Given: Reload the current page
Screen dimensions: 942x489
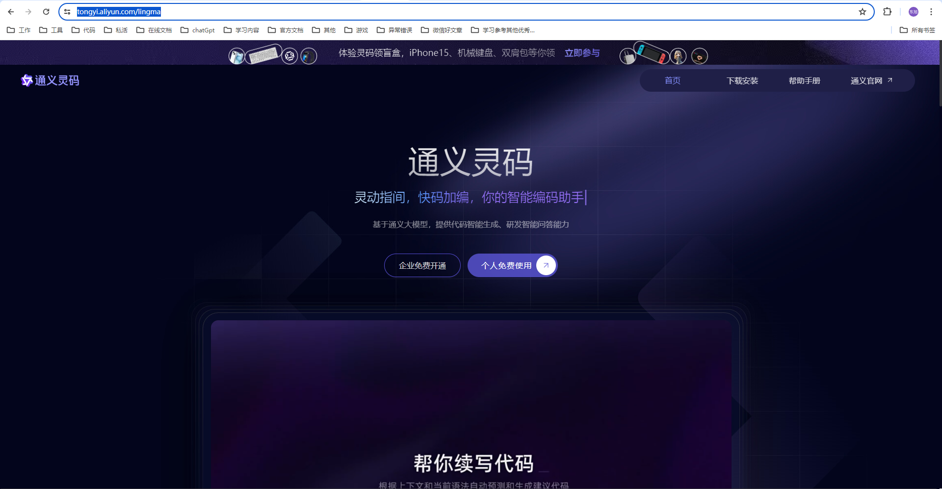Looking at the screenshot, I should coord(46,12).
